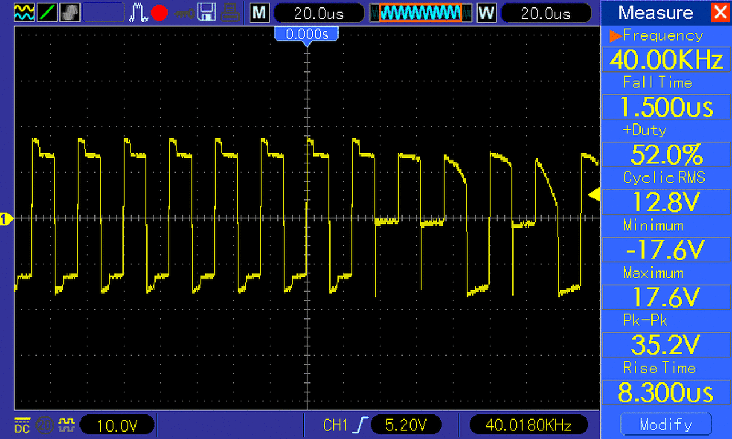Image resolution: width=732 pixels, height=439 pixels.
Task: Click the dimmed circular 20 bandwidth-limit icon
Action: coord(44,425)
